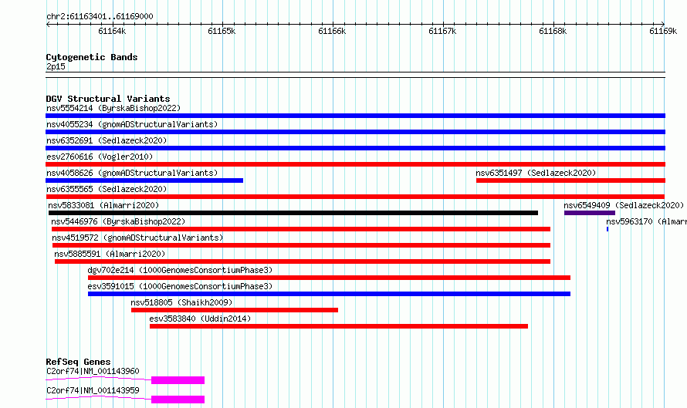Select the red bar under nsv6351497

571,180
